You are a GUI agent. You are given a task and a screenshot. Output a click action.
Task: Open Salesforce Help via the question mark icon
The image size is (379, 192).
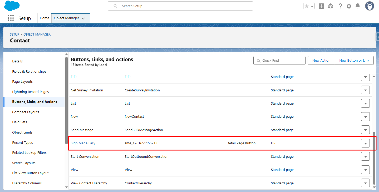click(x=340, y=6)
